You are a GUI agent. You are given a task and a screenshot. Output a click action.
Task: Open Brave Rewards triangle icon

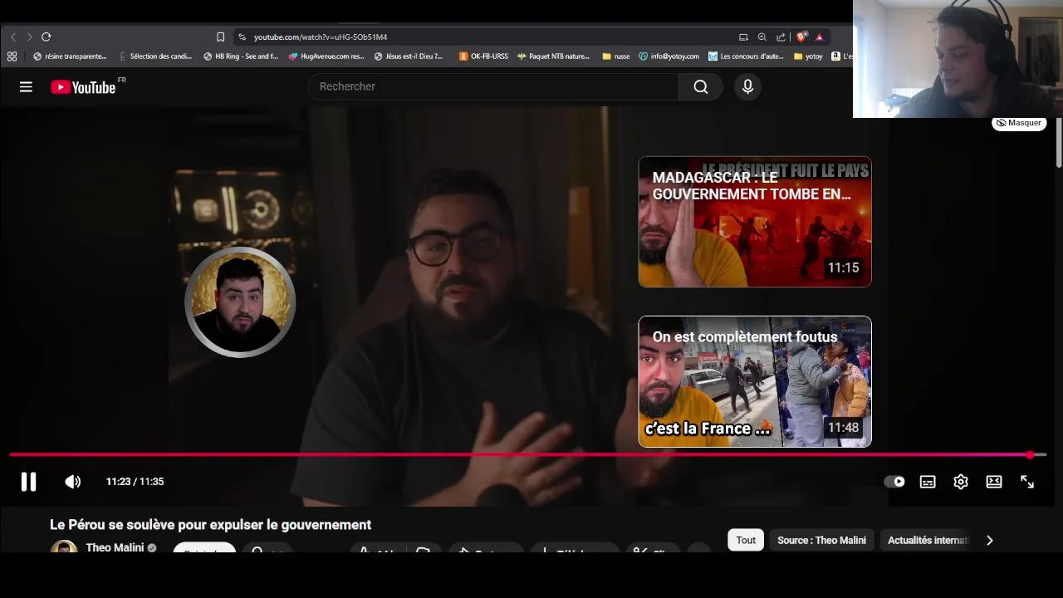coord(819,37)
